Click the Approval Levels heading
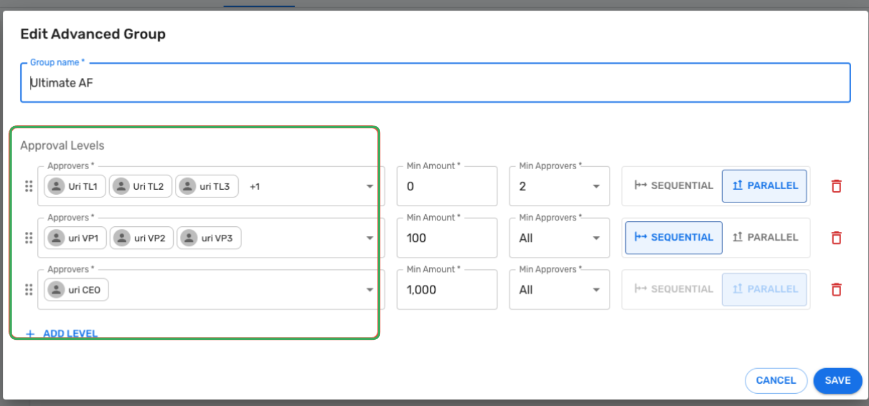The image size is (869, 406). 62,146
